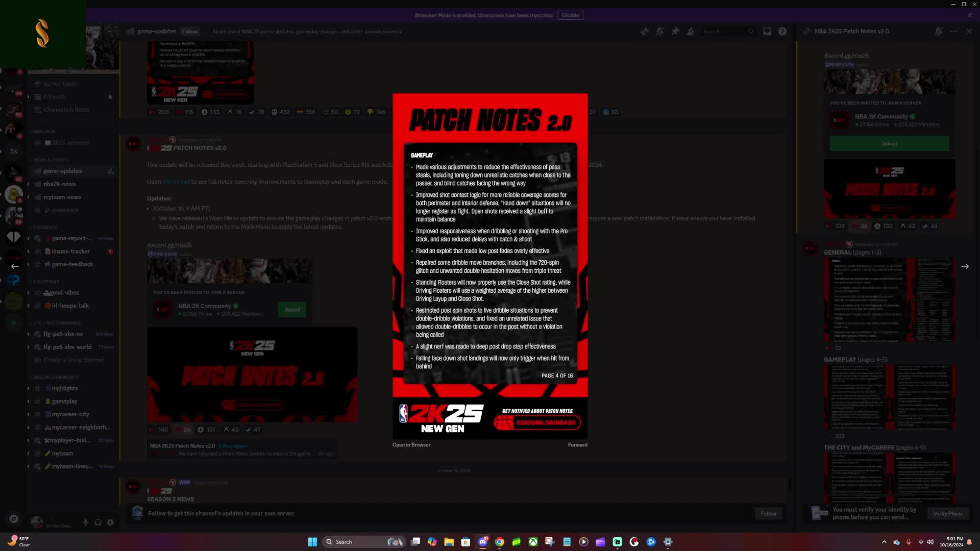The width and height of the screenshot is (980, 551).
Task: Open File Explorer from taskbar
Action: [x=449, y=542]
